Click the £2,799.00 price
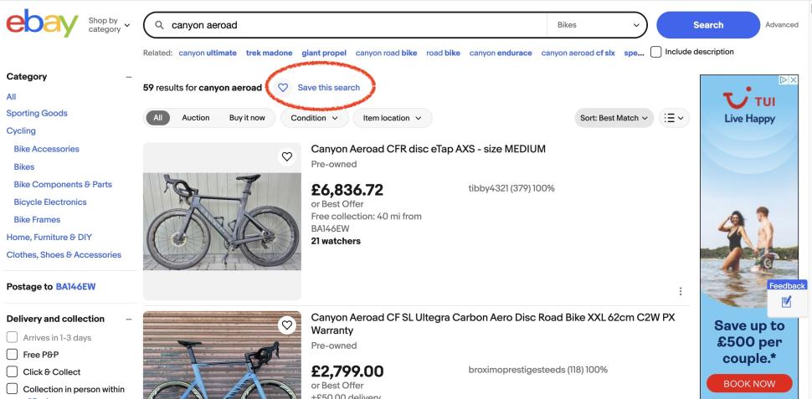The image size is (812, 399). click(x=347, y=371)
